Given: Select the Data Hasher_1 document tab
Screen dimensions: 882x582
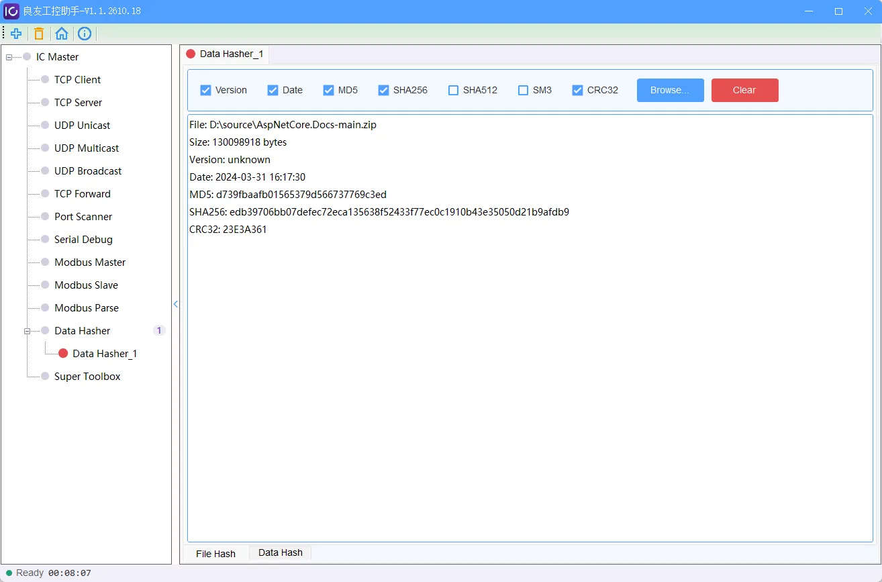Looking at the screenshot, I should click(225, 54).
